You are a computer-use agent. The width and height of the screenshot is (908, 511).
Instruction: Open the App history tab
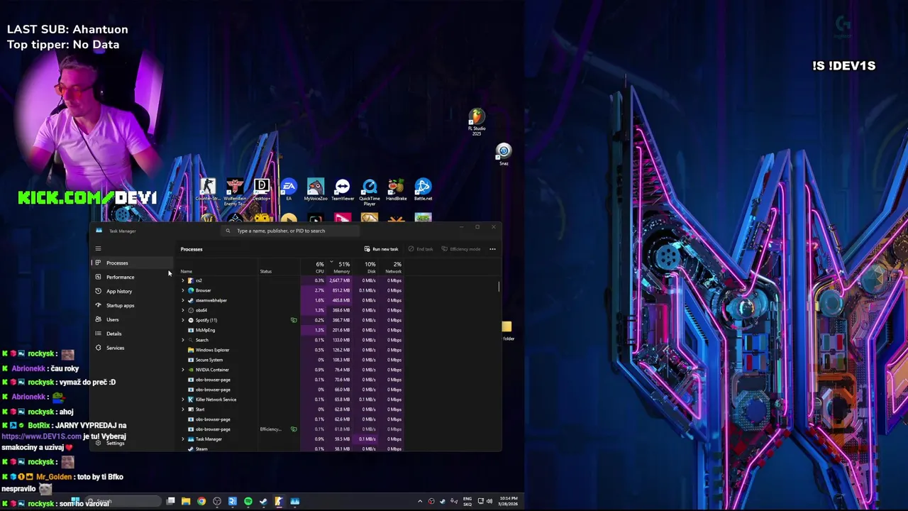[133, 291]
